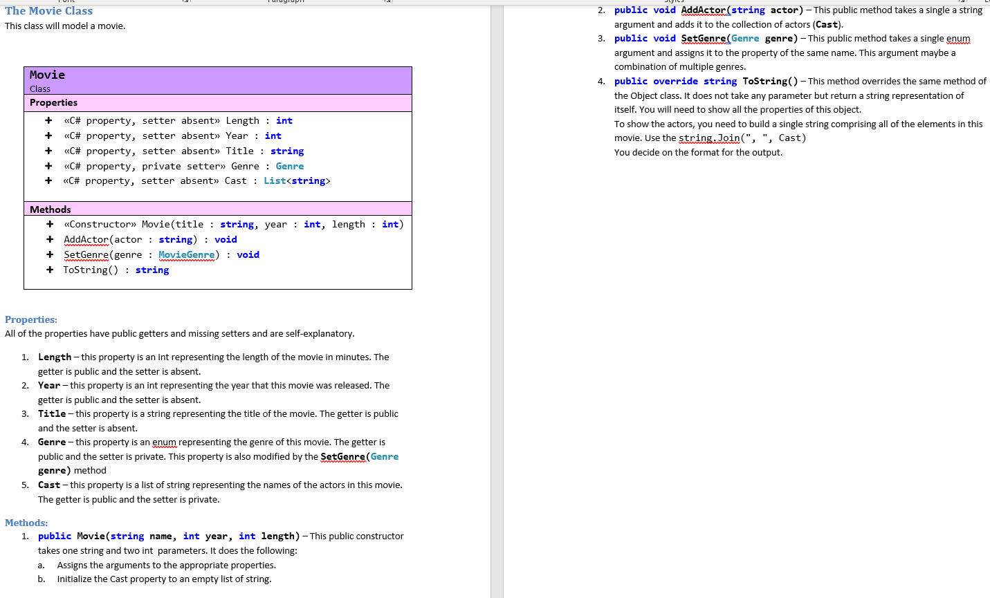This screenshot has height=598, width=990.
Task: Click the line "argument and adds it to the collection of actors"
Action: click(728, 25)
